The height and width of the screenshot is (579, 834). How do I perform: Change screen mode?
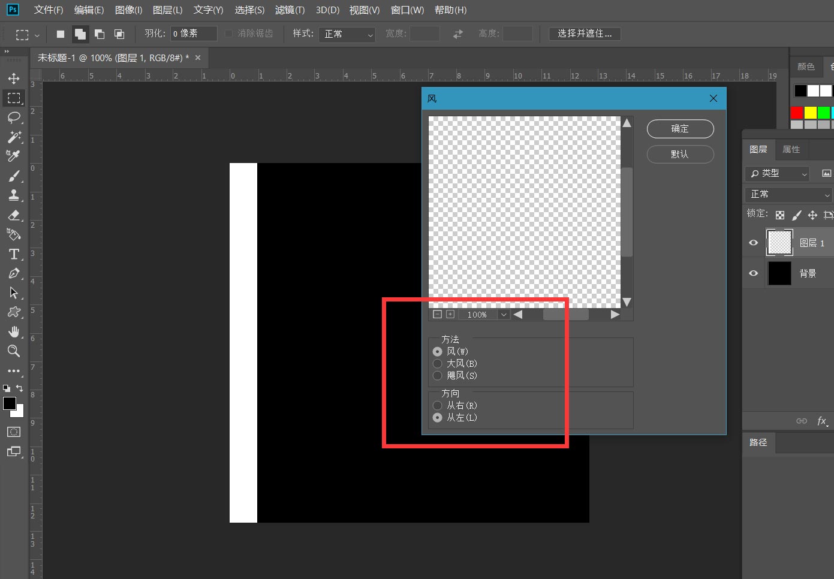tap(14, 451)
